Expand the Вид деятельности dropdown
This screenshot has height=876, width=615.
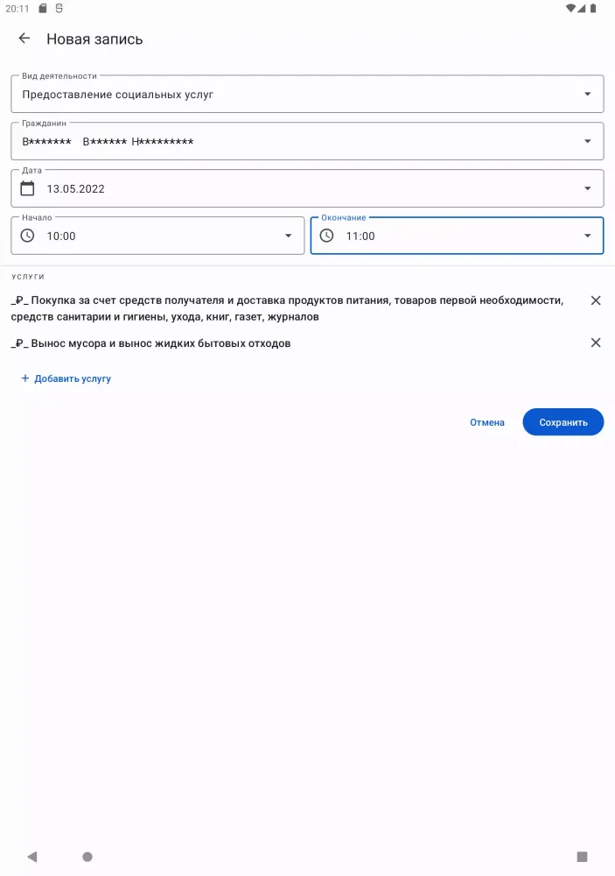pyautogui.click(x=587, y=95)
